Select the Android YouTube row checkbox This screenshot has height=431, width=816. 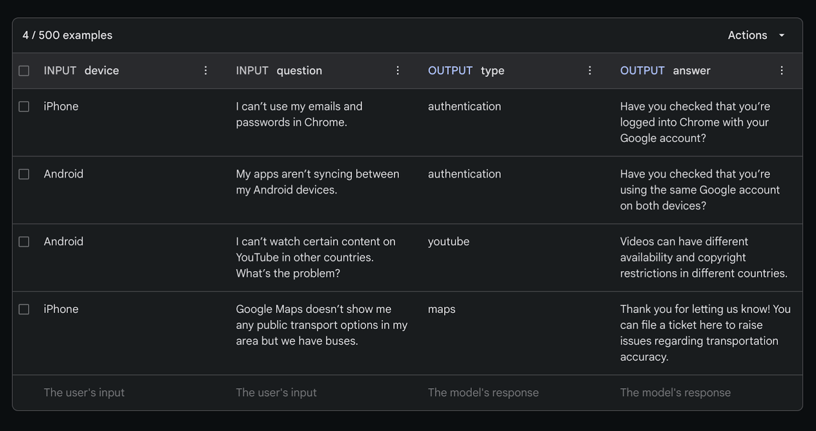point(24,241)
